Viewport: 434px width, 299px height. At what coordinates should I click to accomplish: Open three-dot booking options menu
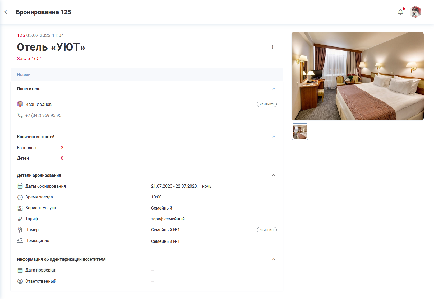coord(273,47)
